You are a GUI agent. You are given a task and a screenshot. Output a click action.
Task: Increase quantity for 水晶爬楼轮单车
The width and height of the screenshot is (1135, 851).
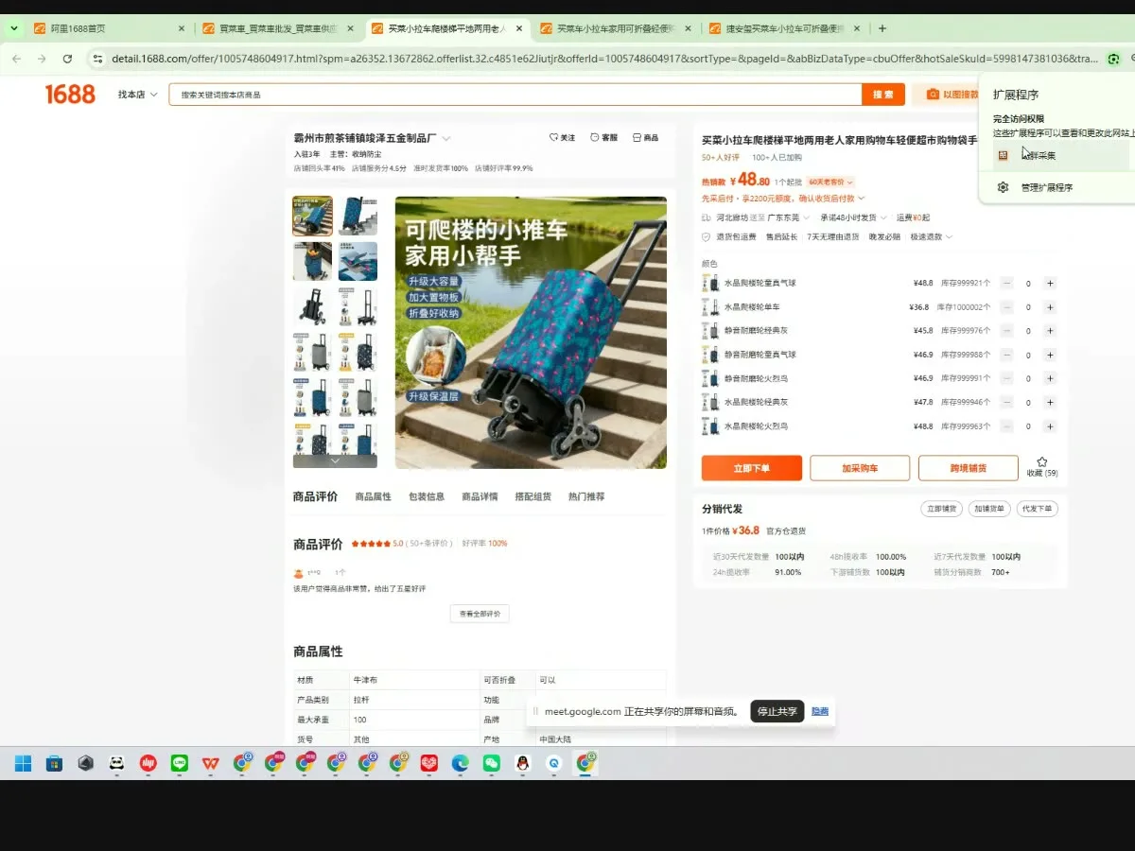point(1050,307)
